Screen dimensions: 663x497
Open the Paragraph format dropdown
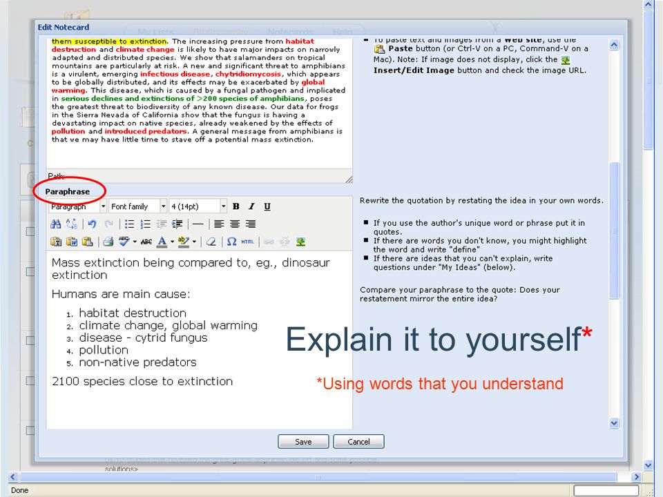[77, 206]
